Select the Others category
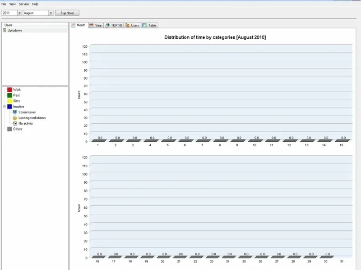The image size is (361, 270). coord(18,129)
